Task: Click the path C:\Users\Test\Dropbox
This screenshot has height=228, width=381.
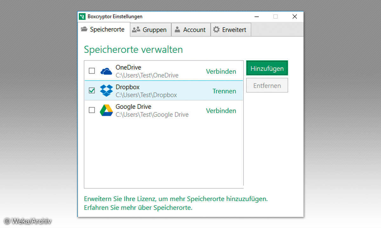Action: point(146,95)
